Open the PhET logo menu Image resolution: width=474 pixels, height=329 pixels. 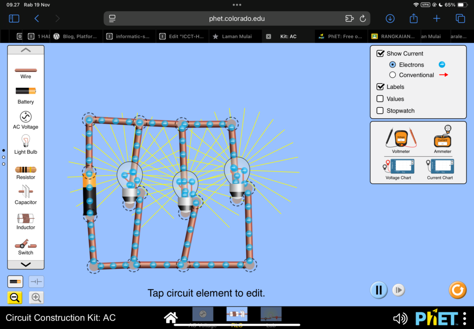437,318
